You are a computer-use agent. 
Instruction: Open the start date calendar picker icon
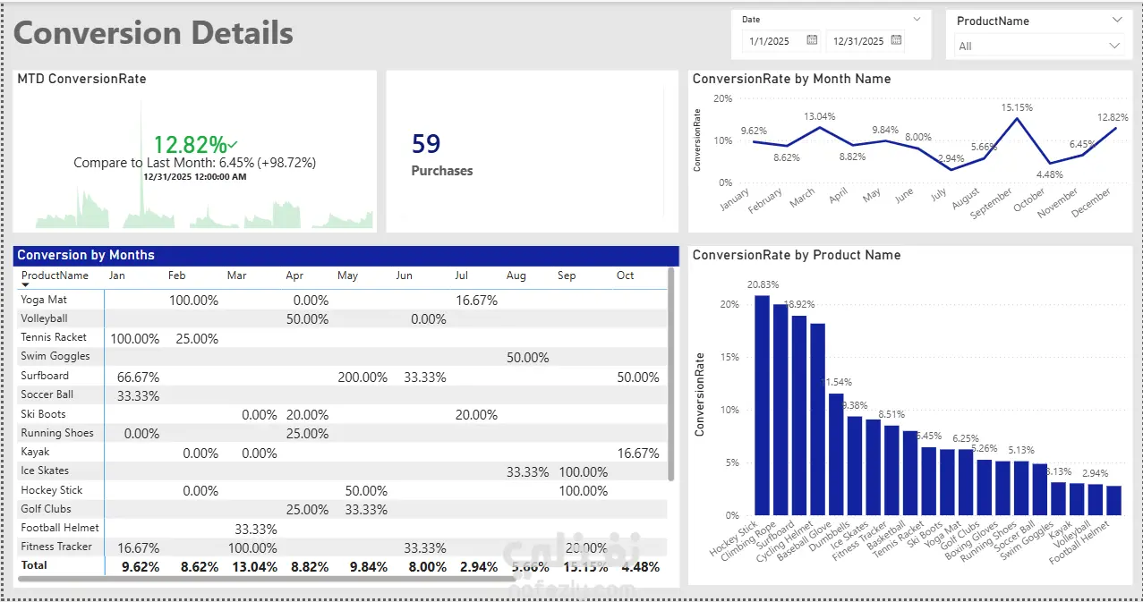click(812, 40)
